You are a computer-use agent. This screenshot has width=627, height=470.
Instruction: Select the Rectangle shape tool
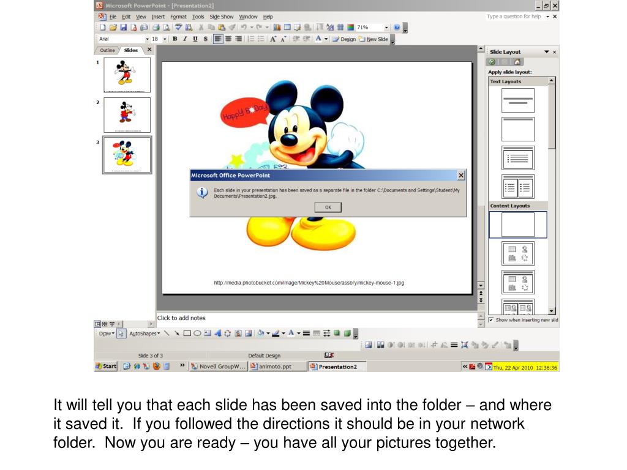pos(187,334)
